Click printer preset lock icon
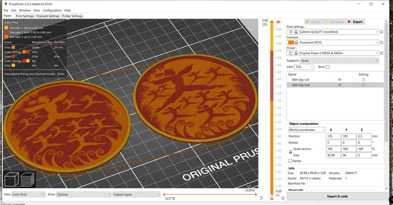Image resolution: width=393 pixels, height=205 pixels. tap(296, 53)
